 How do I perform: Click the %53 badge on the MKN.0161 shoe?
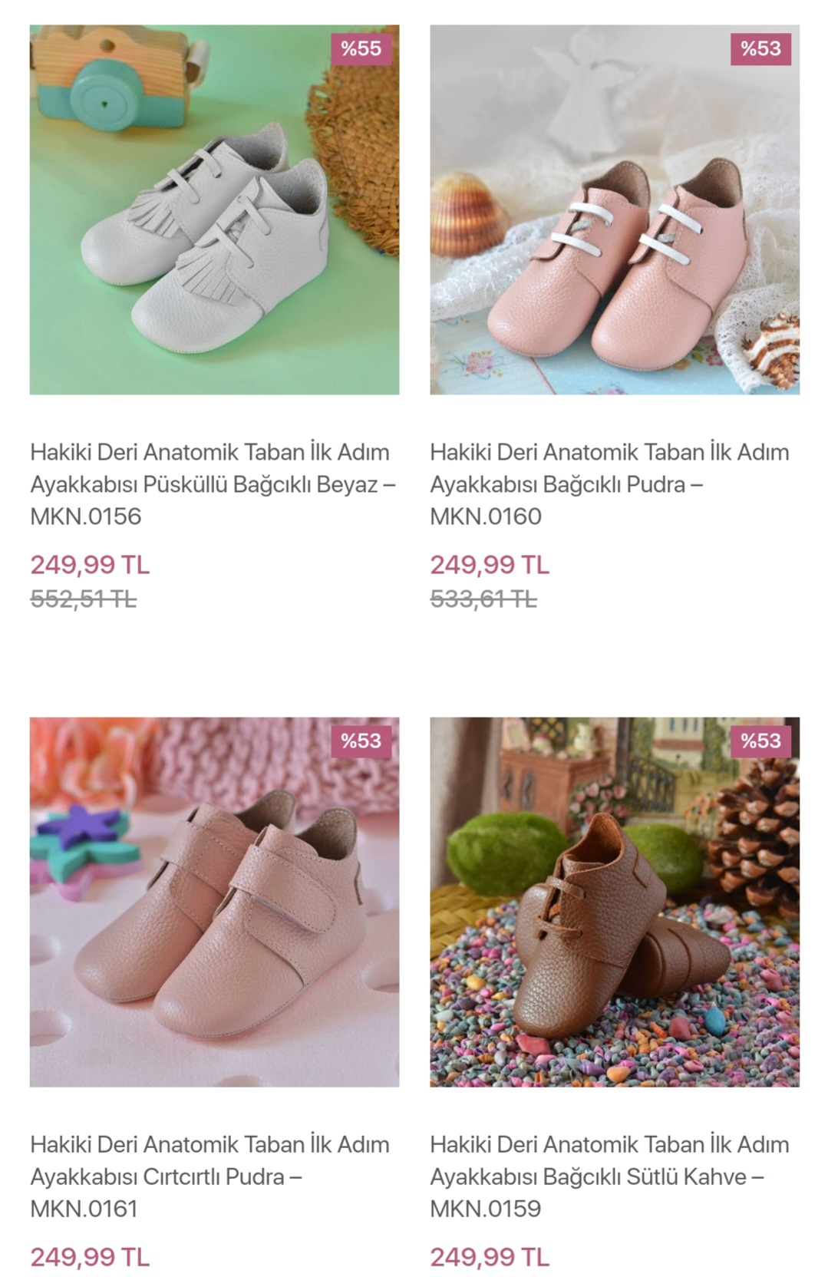[361, 741]
